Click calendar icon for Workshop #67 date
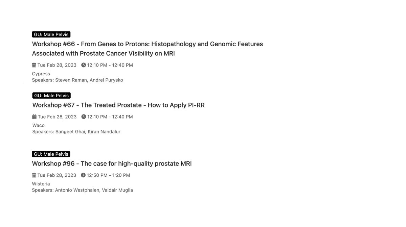The image size is (406, 227). pos(34,117)
